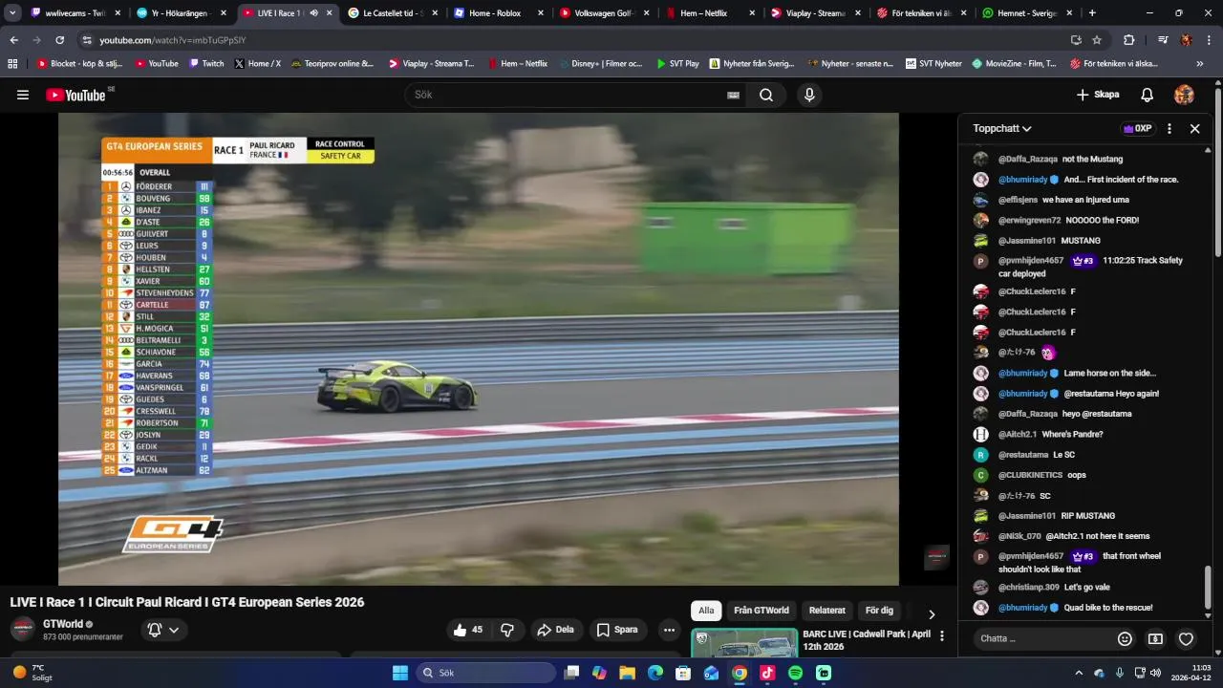Start voice search with microphone icon
Viewport: 1223px width, 688px height.
point(809,95)
